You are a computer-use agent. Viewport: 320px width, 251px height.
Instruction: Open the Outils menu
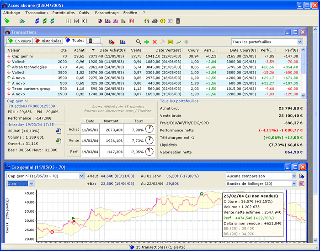point(84,13)
